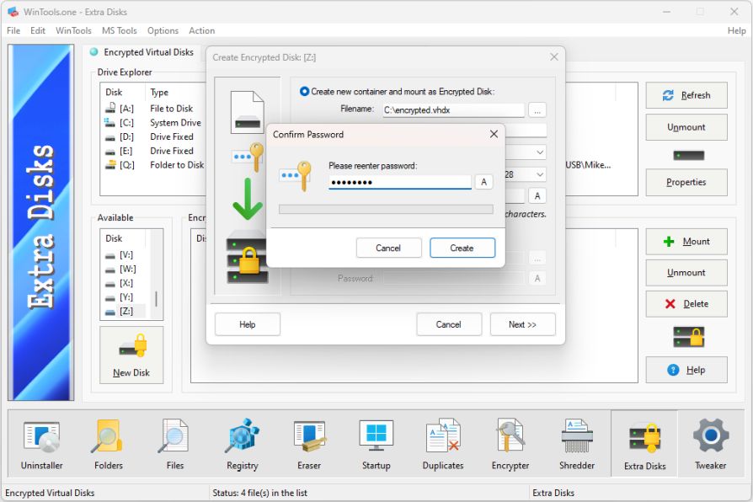This screenshot has width=753, height=502.
Task: Open the Shredder tool
Action: pyautogui.click(x=577, y=444)
